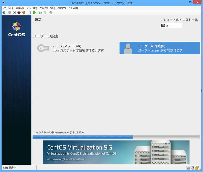Open the メディア(M) menu
This screenshot has height=172, width=203.
(32, 8)
